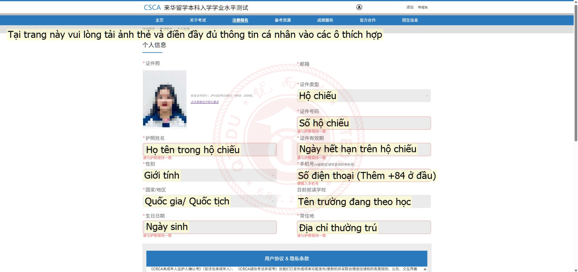Click the 护照姓名 passport name field
578x272 pixels.
[209, 150]
